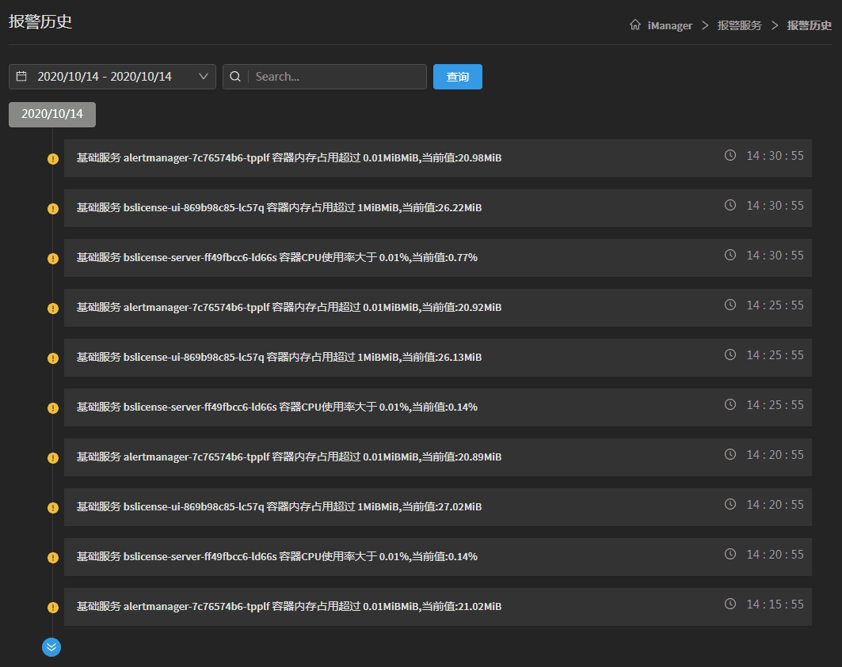Image resolution: width=842 pixels, height=667 pixels.
Task: Select bslicense-server CPU alert at 14:25:55
Action: click(437, 407)
